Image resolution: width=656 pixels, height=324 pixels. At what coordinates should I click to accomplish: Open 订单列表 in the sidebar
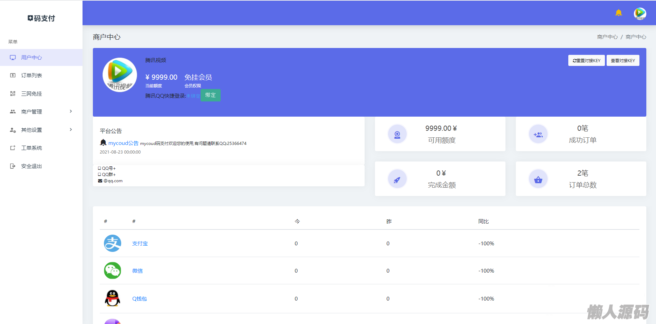pyautogui.click(x=31, y=76)
